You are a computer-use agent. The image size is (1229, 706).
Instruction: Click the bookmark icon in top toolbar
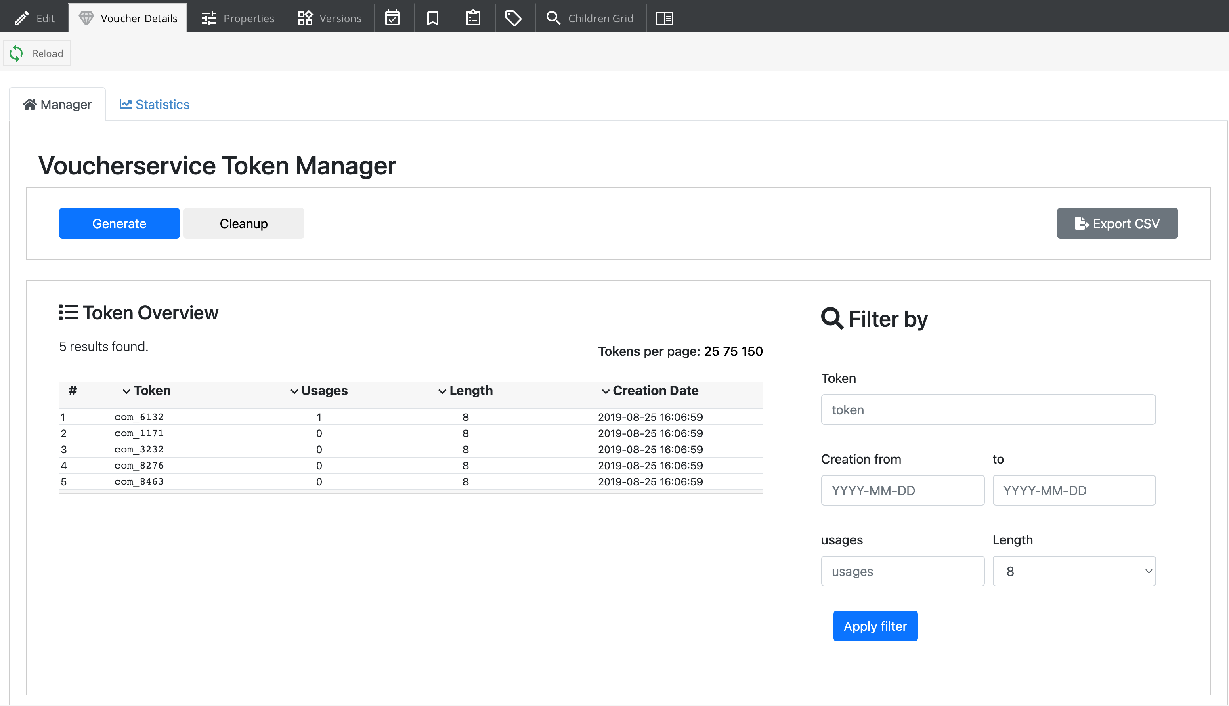(432, 18)
